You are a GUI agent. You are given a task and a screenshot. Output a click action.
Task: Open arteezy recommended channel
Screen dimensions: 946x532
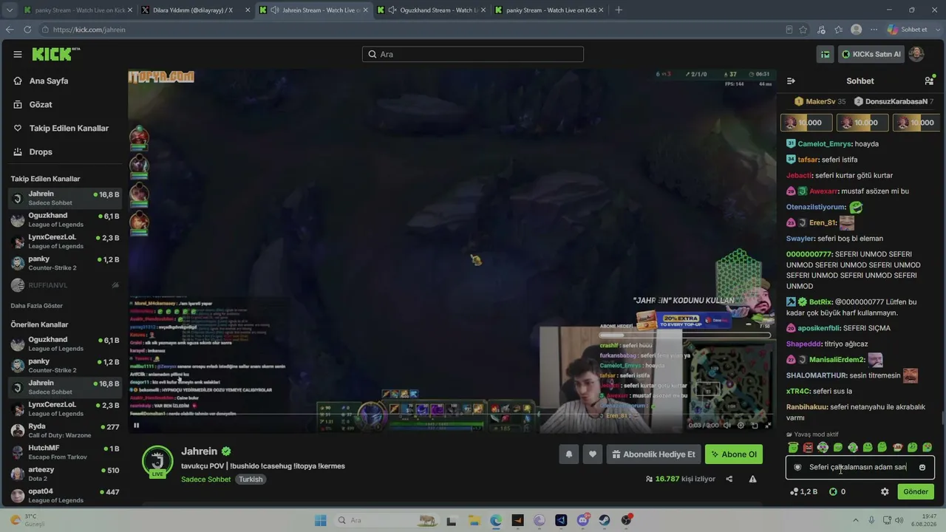(65, 474)
